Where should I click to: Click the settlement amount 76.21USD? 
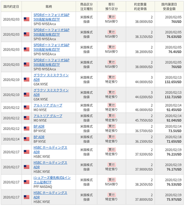(x=174, y=154)
